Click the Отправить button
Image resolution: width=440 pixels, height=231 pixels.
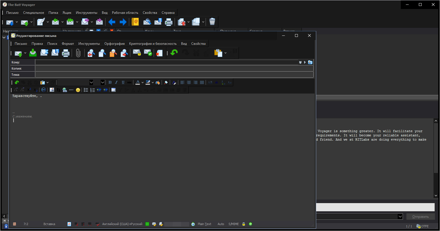(420, 217)
